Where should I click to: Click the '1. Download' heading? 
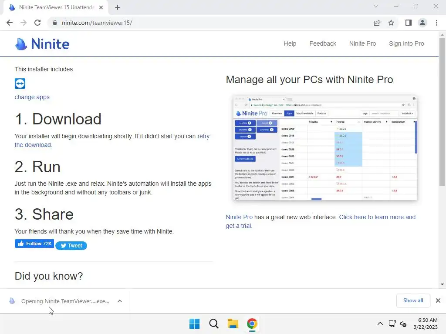tap(58, 119)
